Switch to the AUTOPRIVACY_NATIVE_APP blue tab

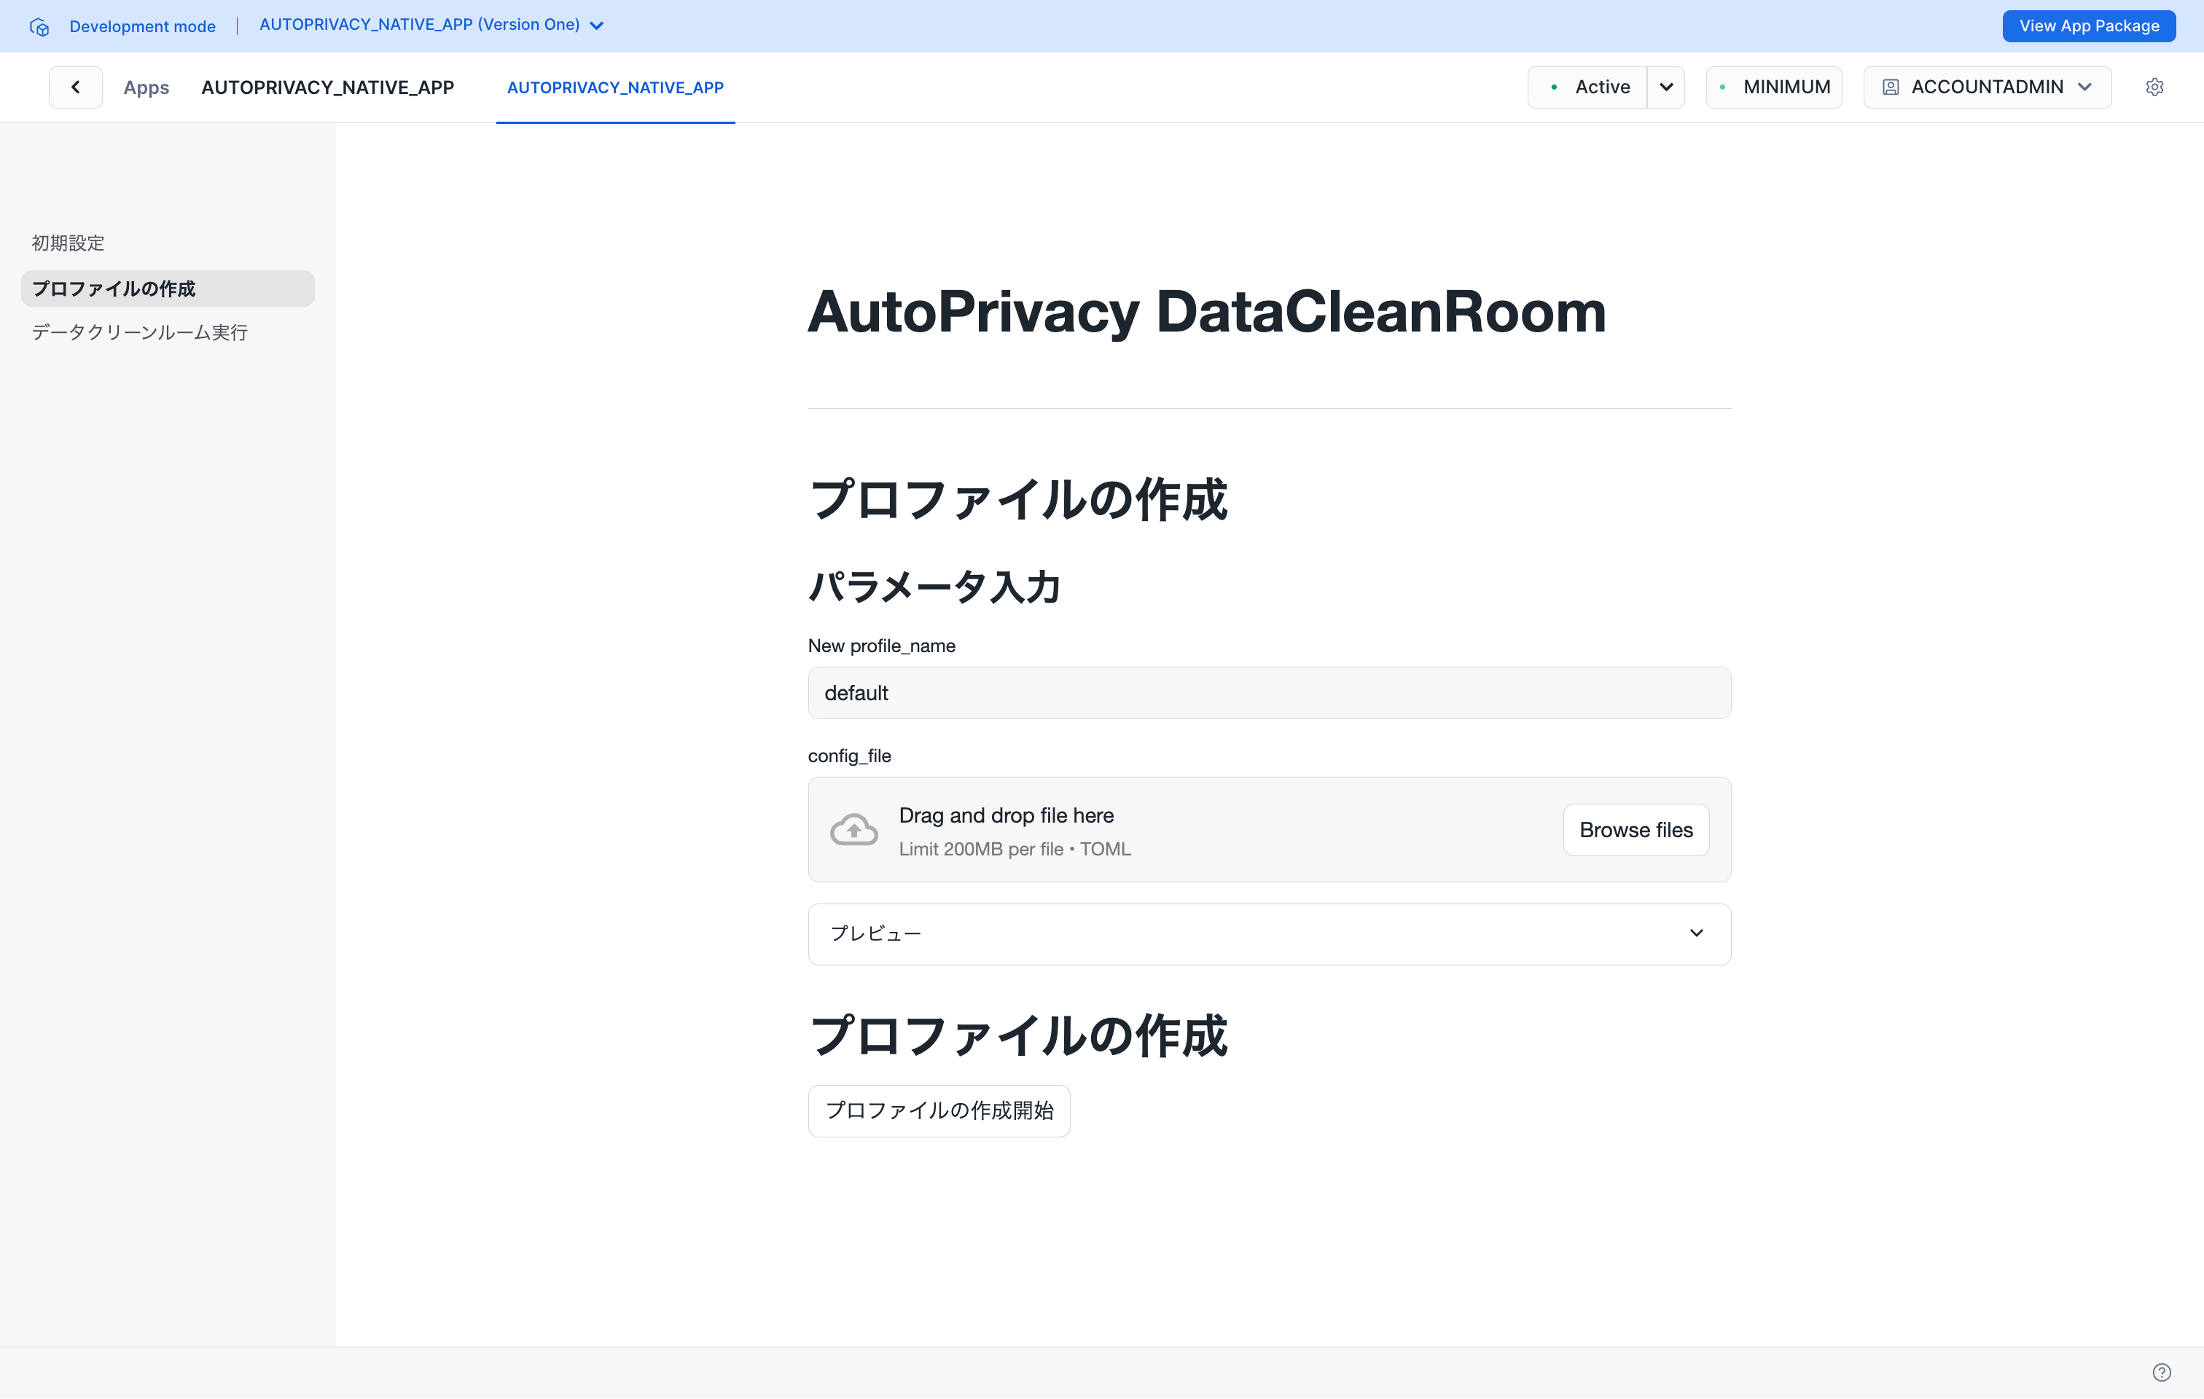pyautogui.click(x=615, y=87)
